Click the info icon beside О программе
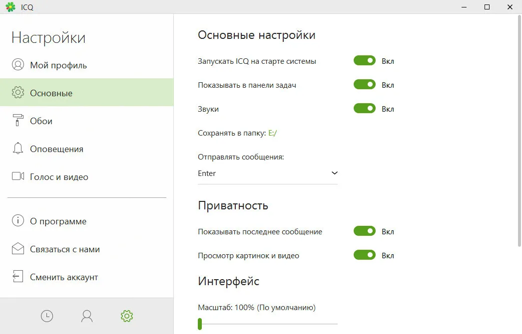The width and height of the screenshot is (522, 334). pos(18,220)
